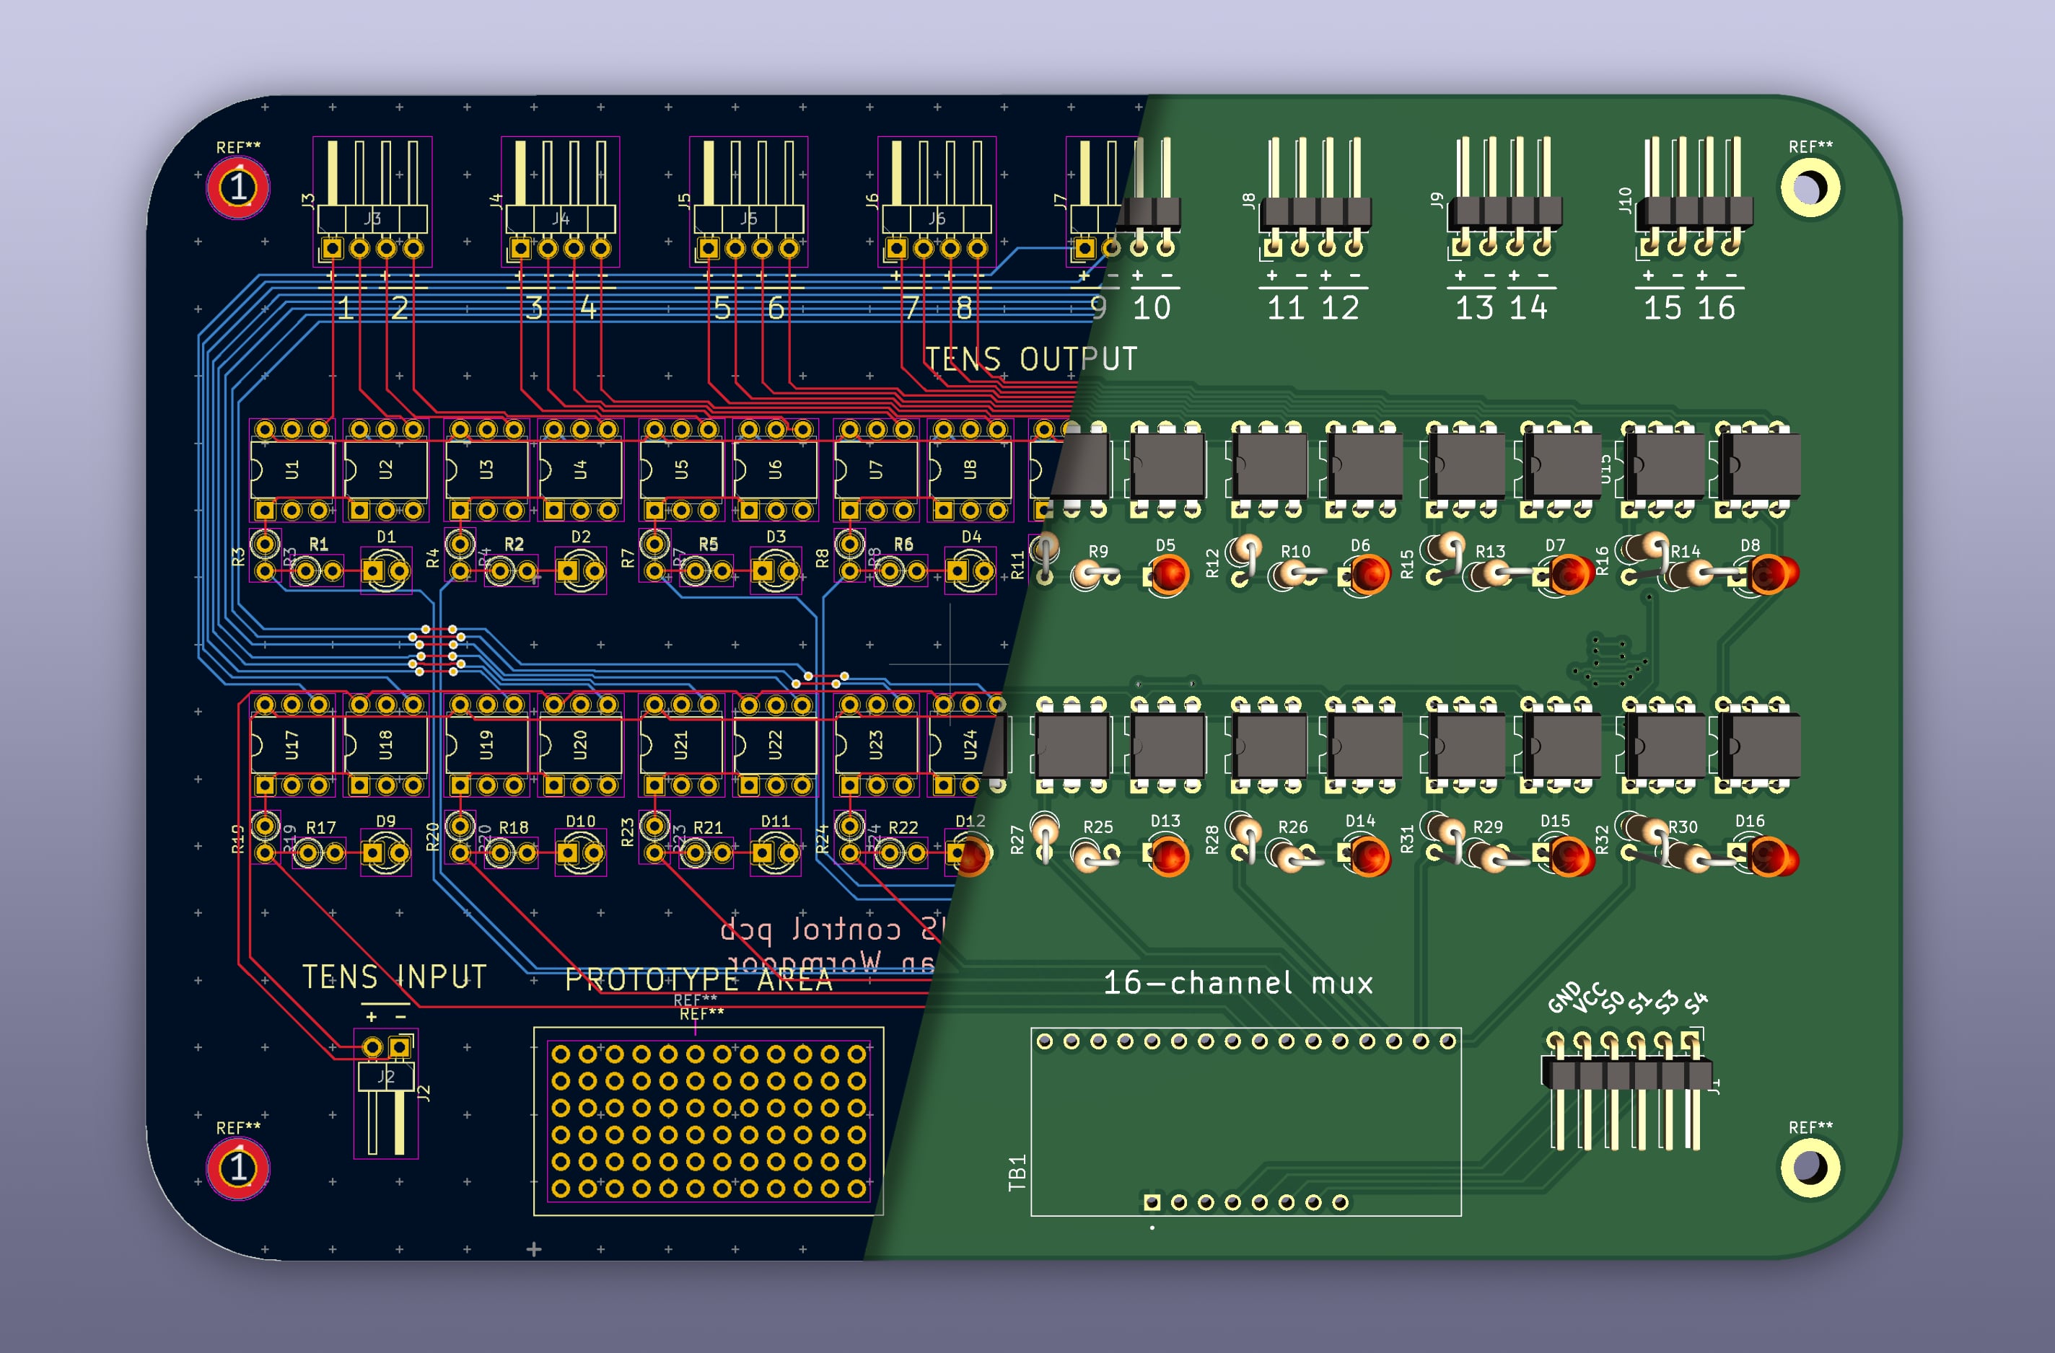The width and height of the screenshot is (2055, 1353).
Task: Click the red LED labeled D15
Action: [1572, 857]
